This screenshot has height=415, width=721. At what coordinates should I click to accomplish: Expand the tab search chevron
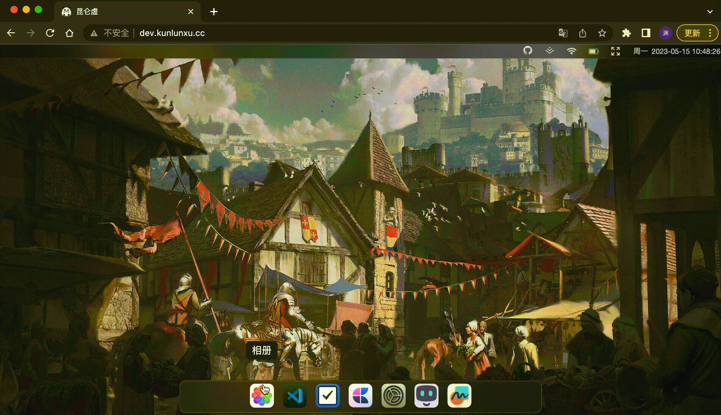click(x=710, y=12)
